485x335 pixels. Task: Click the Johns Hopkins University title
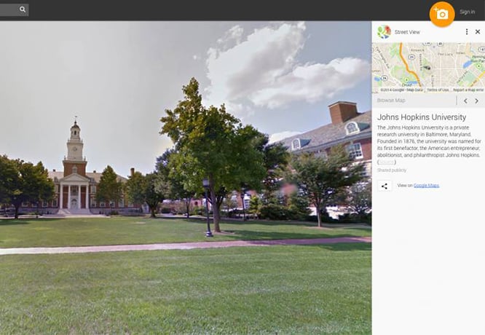click(422, 117)
